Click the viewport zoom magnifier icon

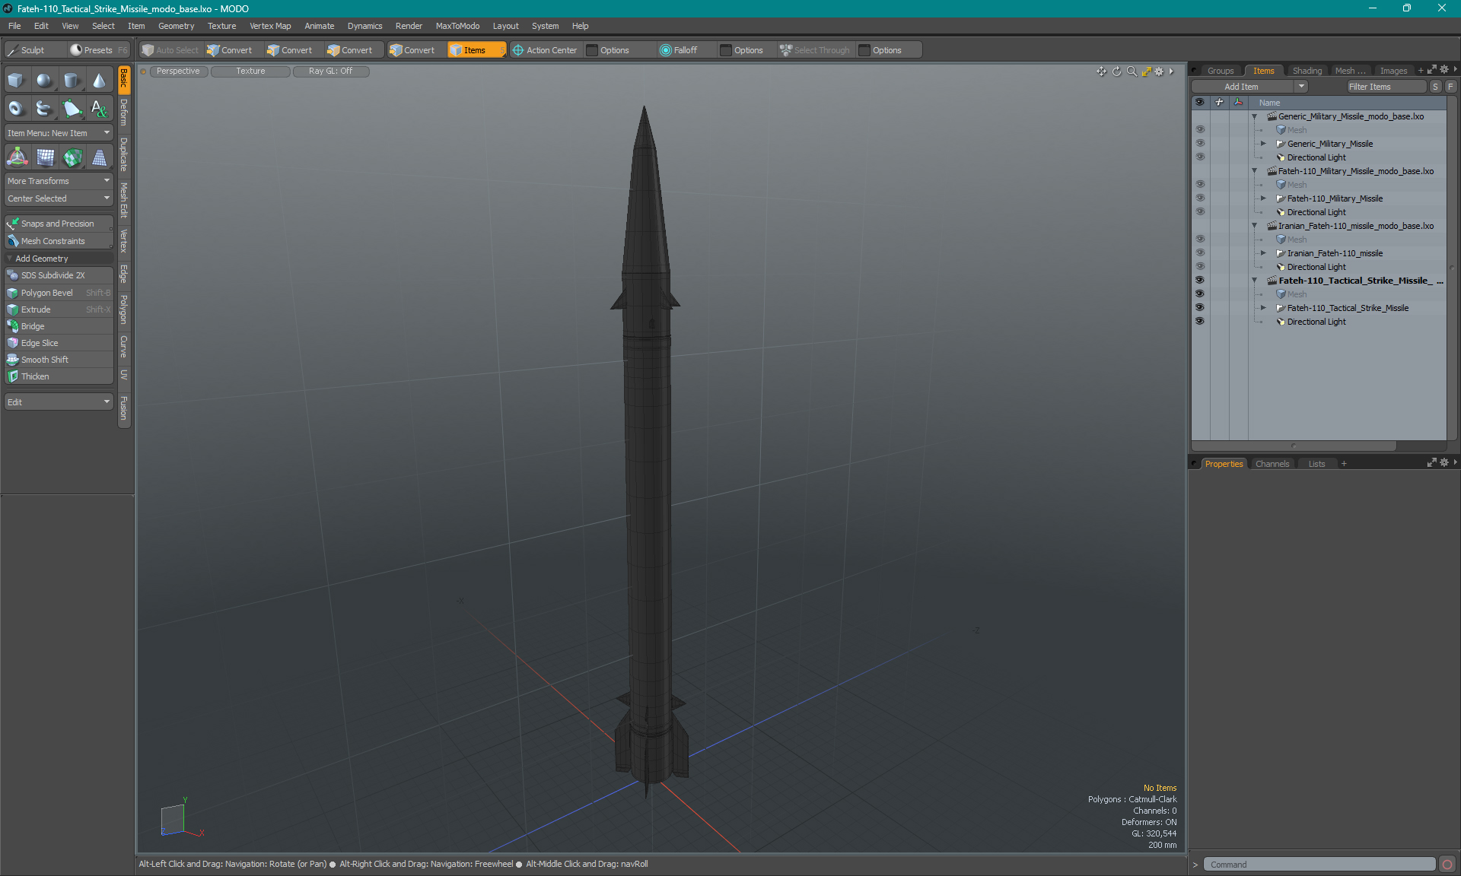[x=1132, y=71]
